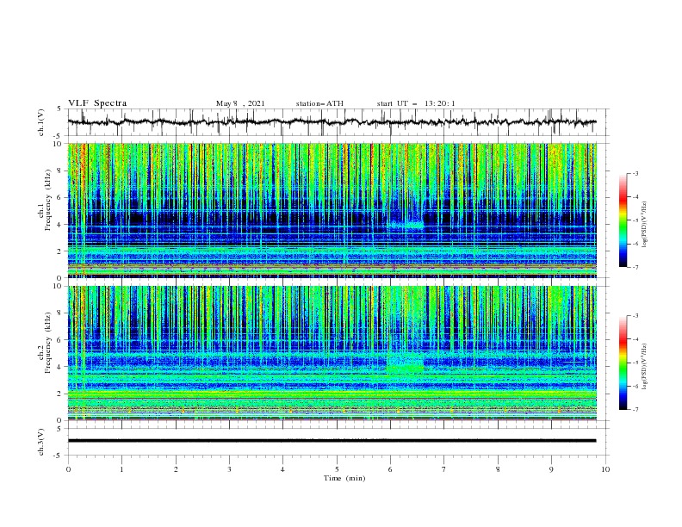Click time axis tick label "5"
Image resolution: width=682 pixels, height=527 pixels.
click(337, 469)
